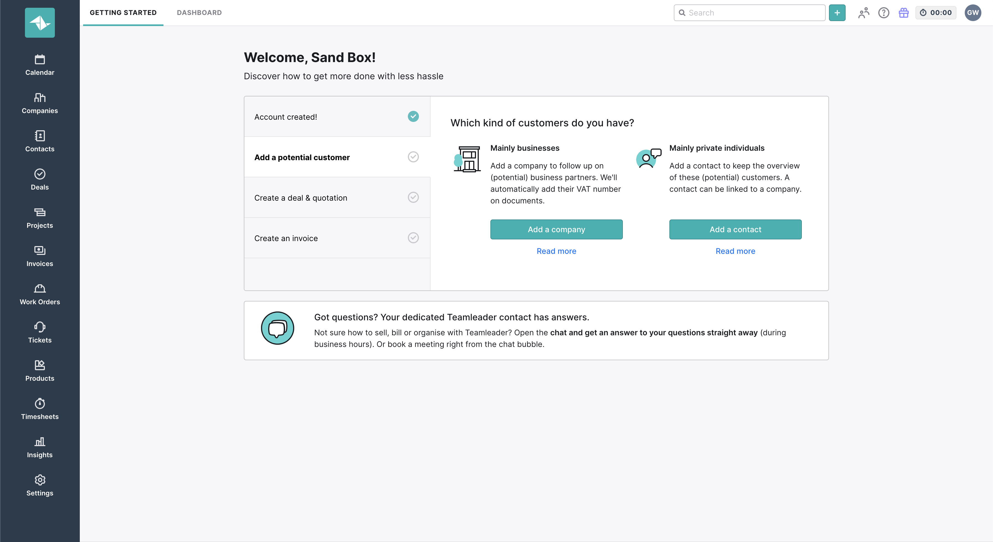The width and height of the screenshot is (993, 542).
Task: Open the help question mark icon
Action: (884, 13)
